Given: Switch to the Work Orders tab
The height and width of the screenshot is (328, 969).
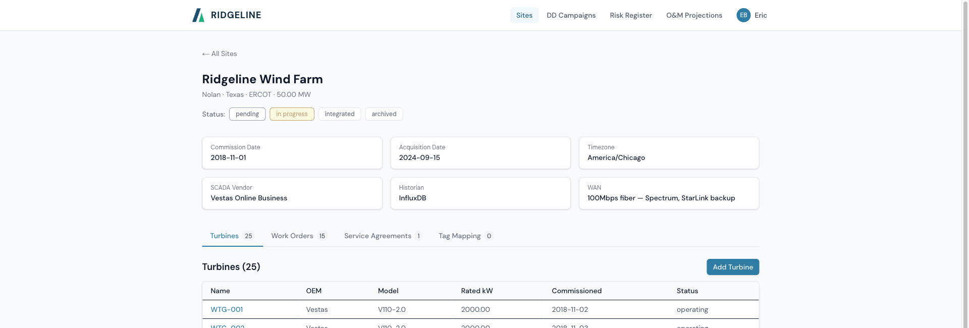Looking at the screenshot, I should [x=299, y=236].
